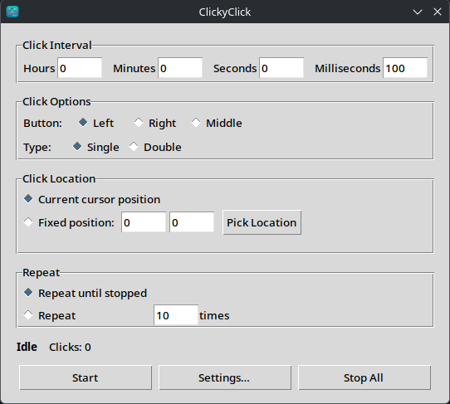450x404 pixels.
Task: Select the Repeat N times option
Action: (x=50, y=315)
